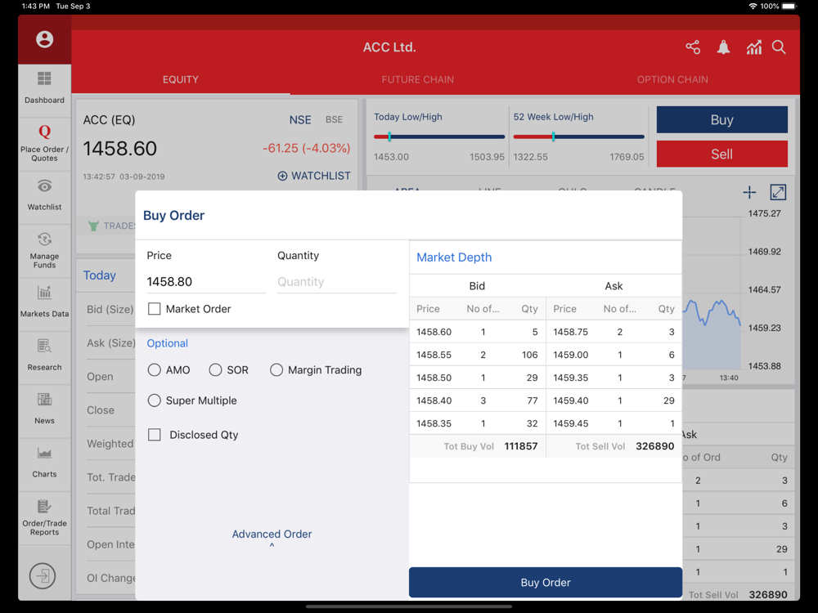Open Charts from the sidebar
Viewport: 818px width, 613px height.
[x=44, y=463]
